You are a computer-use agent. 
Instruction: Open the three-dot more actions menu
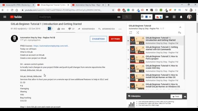[120, 29]
